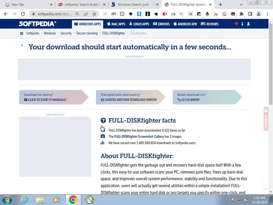Click the camera icon beside Screenshot Gallery
The image size is (273, 205).
click(x=103, y=136)
